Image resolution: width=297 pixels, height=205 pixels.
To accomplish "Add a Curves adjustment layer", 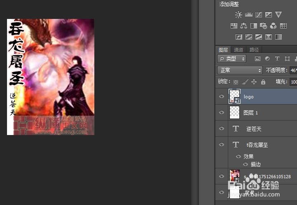I will pos(259,14).
